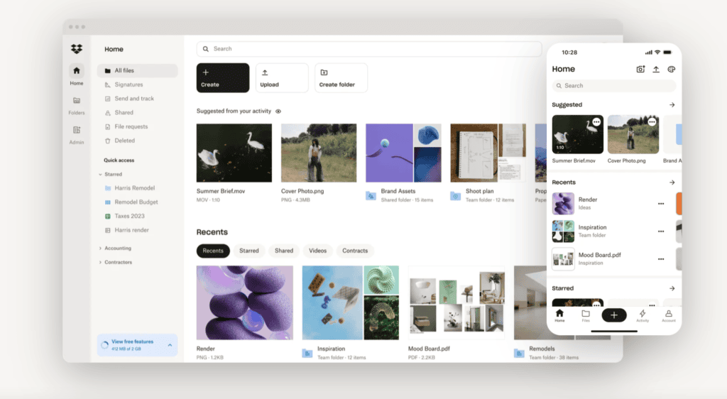727x399 pixels.
Task: Click the Dropbox logo icon
Action: pyautogui.click(x=77, y=49)
